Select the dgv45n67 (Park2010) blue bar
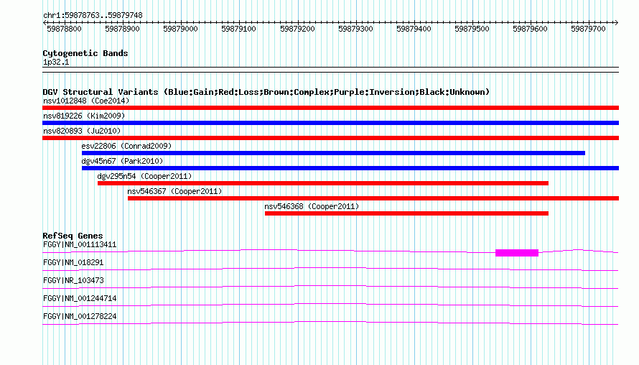 point(350,168)
